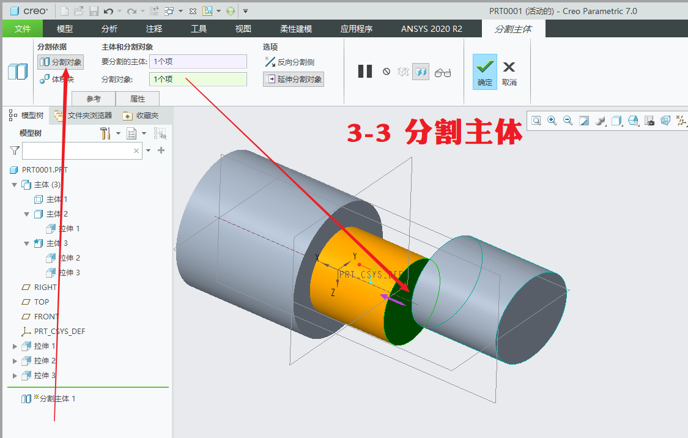The image size is (688, 438).
Task: Open the tree Settings dropdown arrow
Action: (118, 133)
